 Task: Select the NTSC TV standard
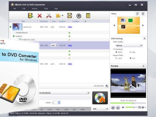[116, 52]
